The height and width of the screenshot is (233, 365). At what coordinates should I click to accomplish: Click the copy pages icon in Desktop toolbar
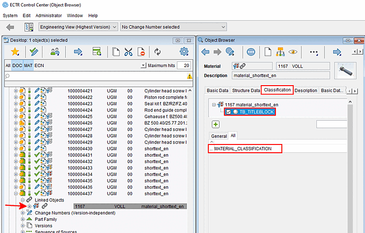[116, 52]
